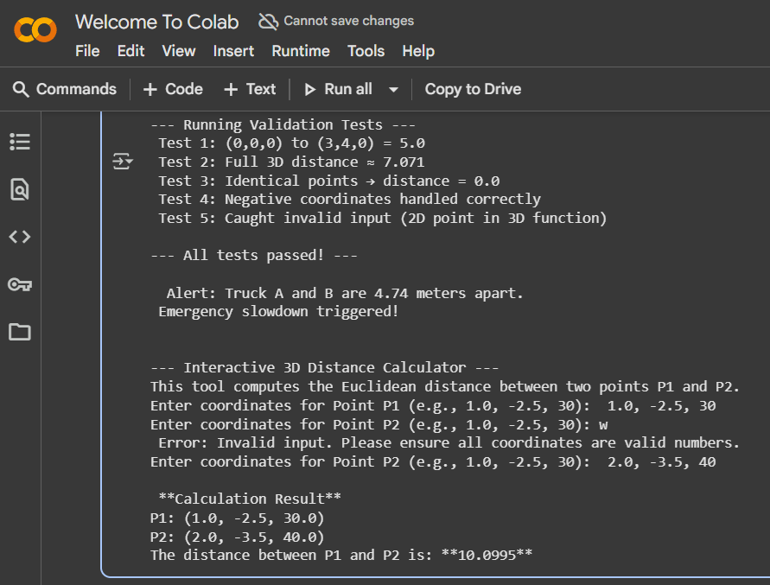Open the Edit menu
Viewport: 770px width, 585px height.
pyautogui.click(x=130, y=51)
